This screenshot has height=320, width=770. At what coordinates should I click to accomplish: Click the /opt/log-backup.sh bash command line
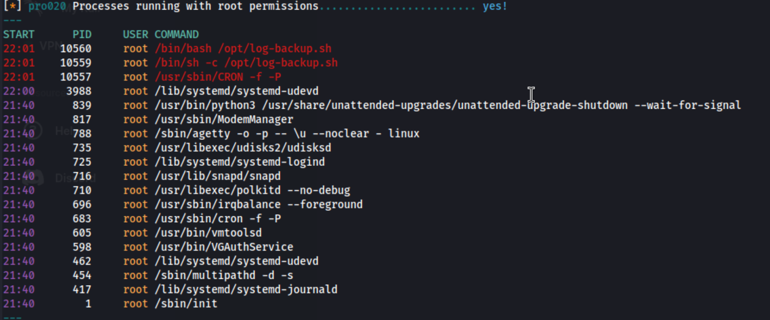click(243, 49)
